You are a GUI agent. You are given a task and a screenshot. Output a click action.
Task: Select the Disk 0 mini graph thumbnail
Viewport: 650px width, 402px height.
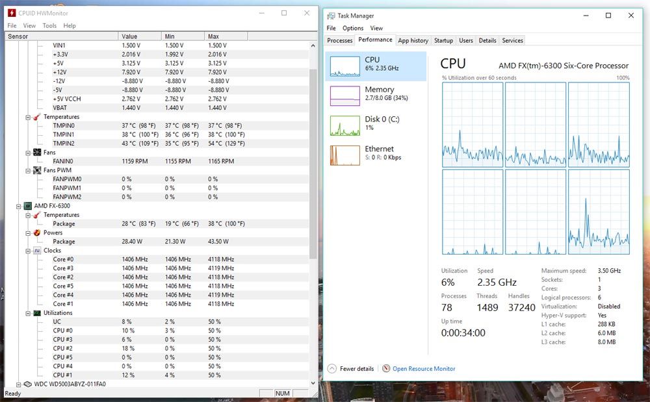pos(345,125)
